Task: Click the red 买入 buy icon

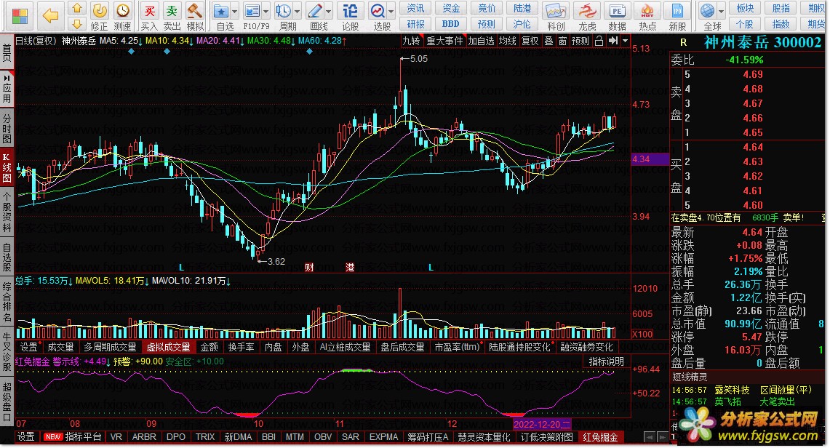Action: [x=149, y=11]
